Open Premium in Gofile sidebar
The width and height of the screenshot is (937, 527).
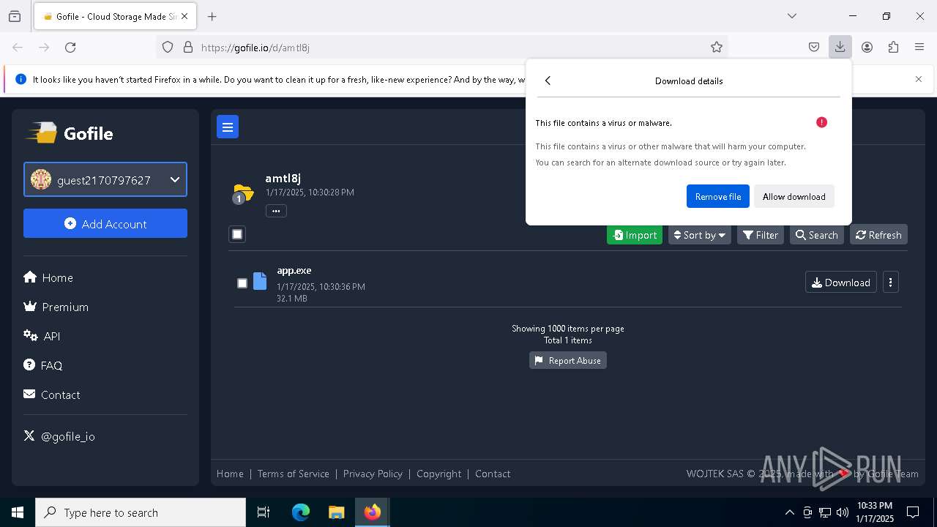tap(56, 307)
